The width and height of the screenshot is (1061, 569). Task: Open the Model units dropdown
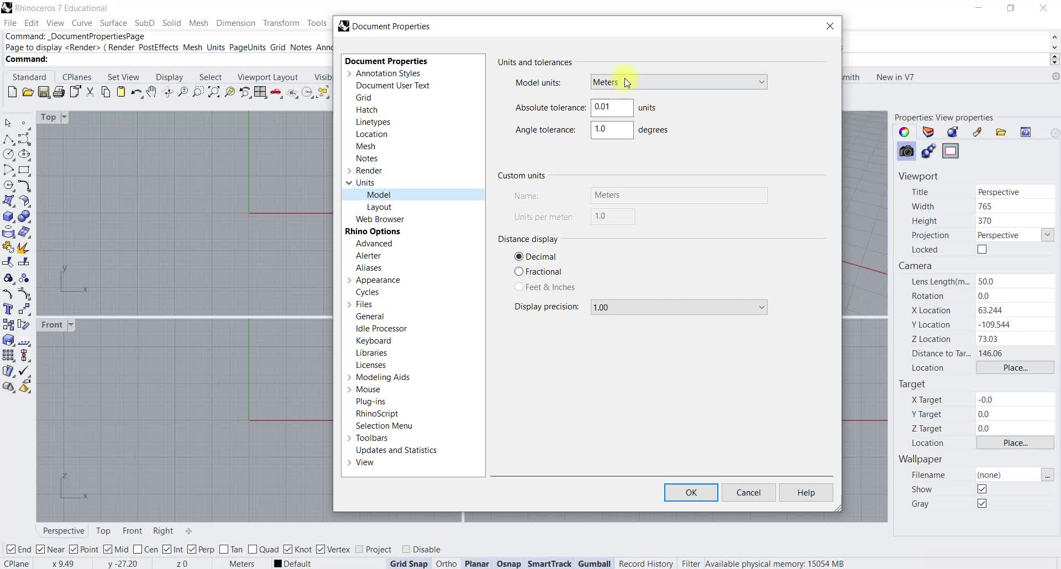pyautogui.click(x=679, y=82)
